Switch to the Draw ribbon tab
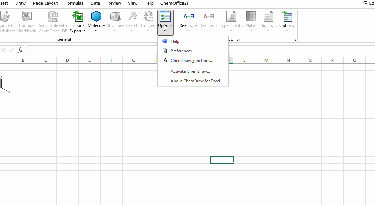 (20, 3)
